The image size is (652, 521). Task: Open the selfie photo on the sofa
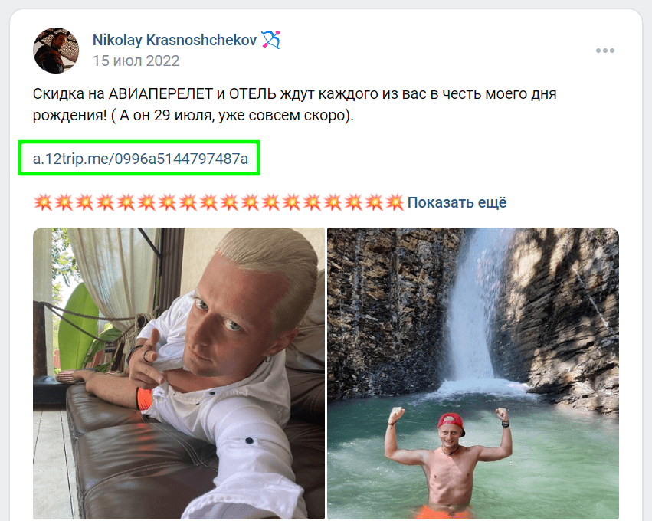pyautogui.click(x=179, y=373)
